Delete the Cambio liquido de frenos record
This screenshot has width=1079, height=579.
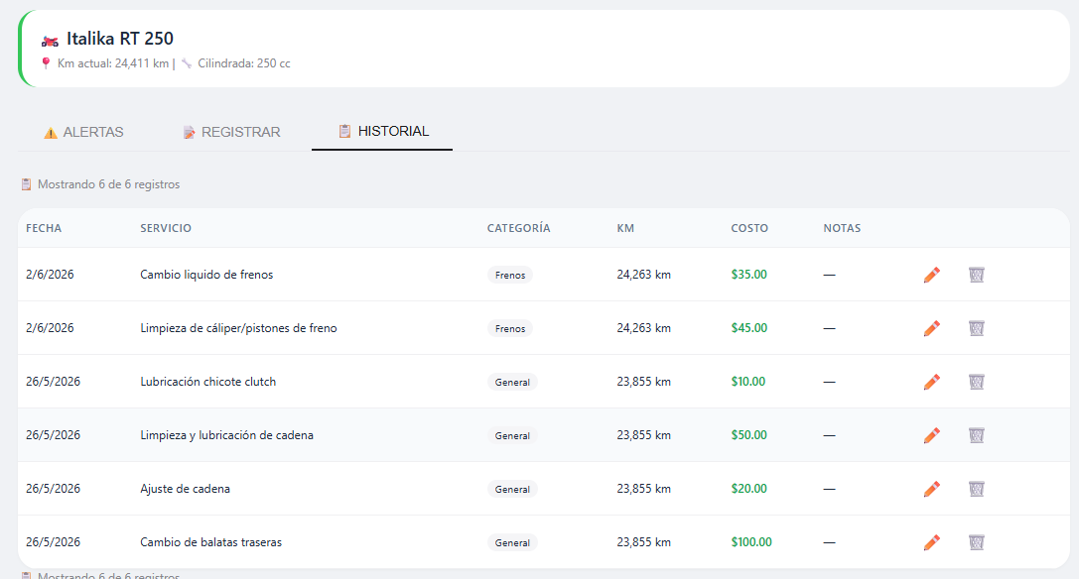click(x=977, y=275)
